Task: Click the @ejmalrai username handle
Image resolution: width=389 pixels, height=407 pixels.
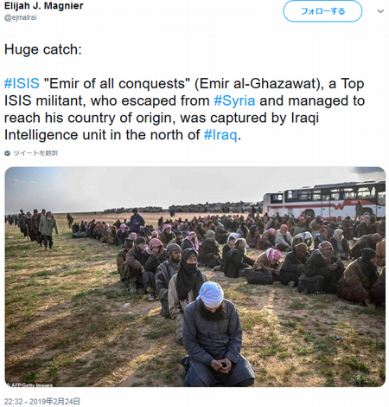Action: tap(20, 17)
